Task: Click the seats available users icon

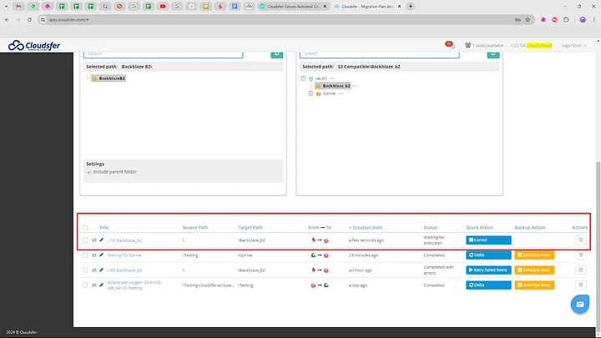Action: pyautogui.click(x=467, y=45)
